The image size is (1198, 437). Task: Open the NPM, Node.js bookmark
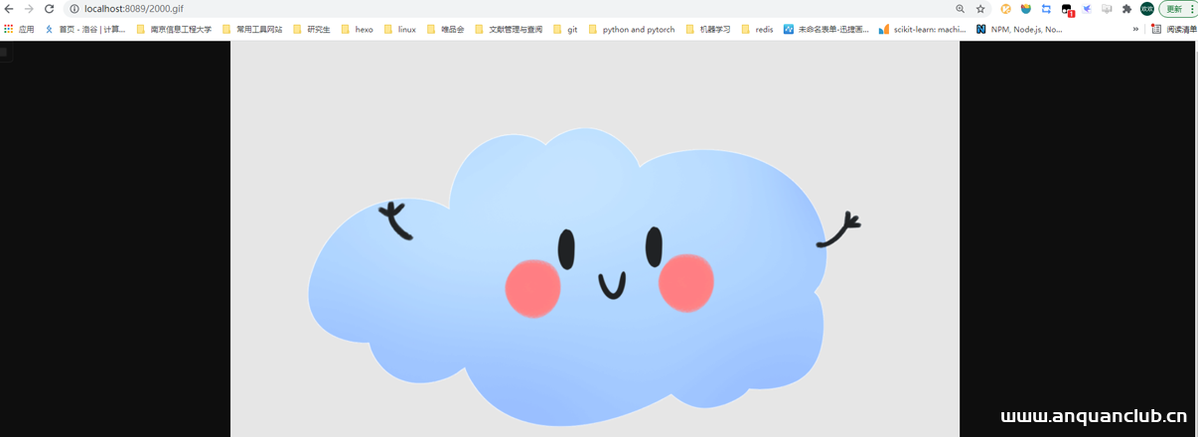(x=1019, y=30)
